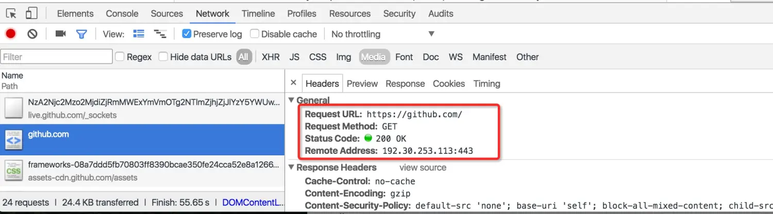Filter requests by XHR

point(271,57)
